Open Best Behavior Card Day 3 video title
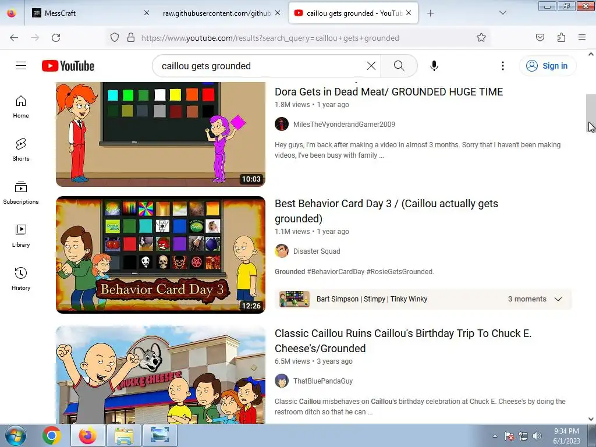 click(386, 211)
